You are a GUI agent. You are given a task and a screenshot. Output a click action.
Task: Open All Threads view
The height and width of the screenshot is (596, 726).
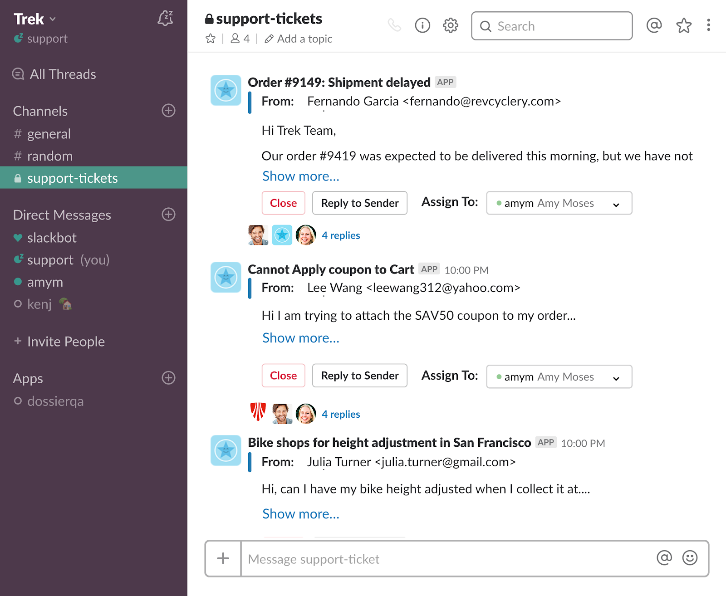pos(54,74)
